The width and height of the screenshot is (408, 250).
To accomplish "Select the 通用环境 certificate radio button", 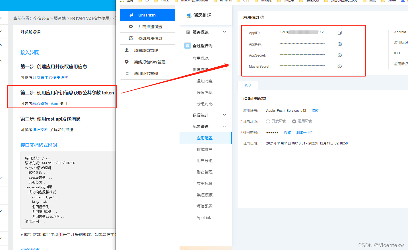I will coord(294,121).
